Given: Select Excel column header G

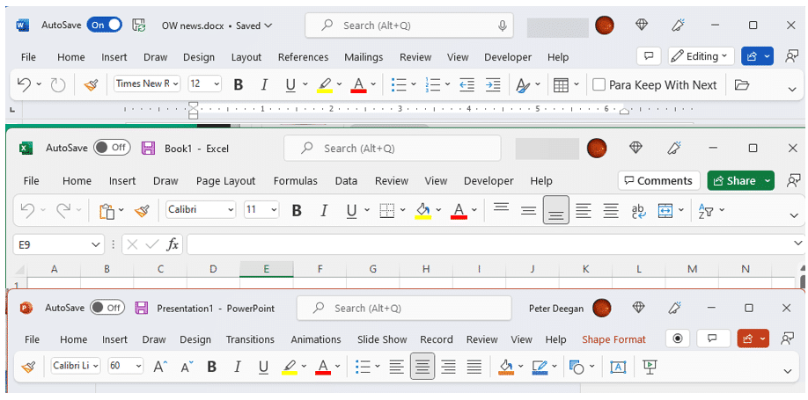Looking at the screenshot, I should (x=372, y=268).
